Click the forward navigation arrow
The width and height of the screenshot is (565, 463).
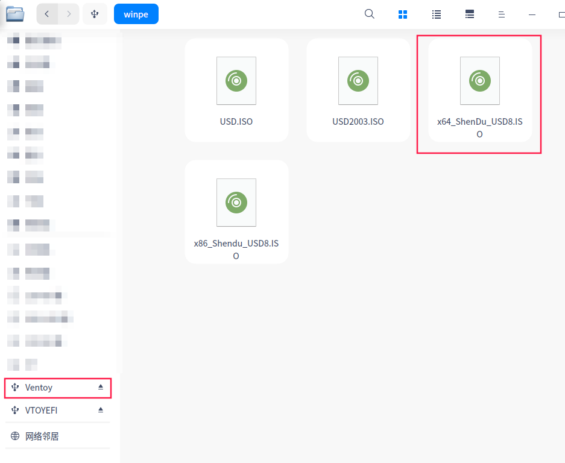click(69, 14)
